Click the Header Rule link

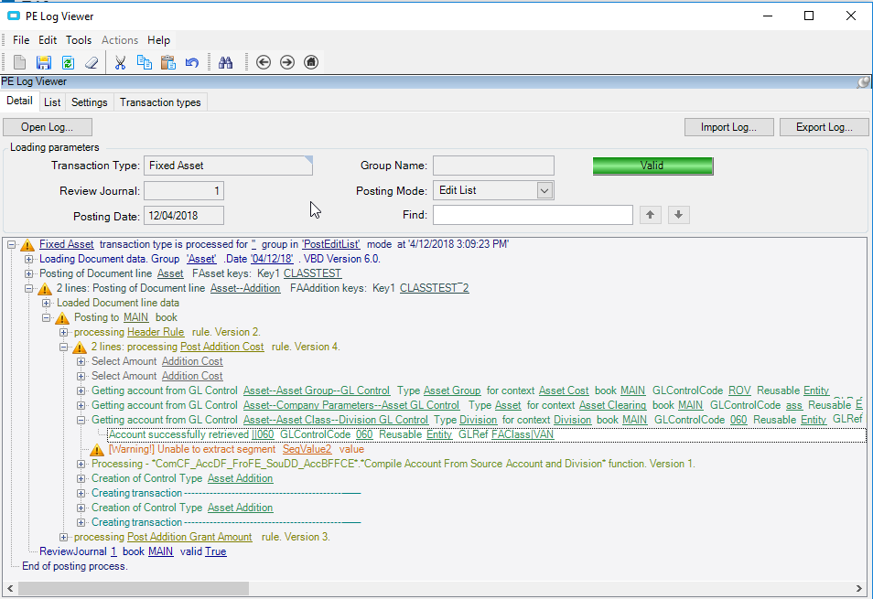tap(156, 332)
